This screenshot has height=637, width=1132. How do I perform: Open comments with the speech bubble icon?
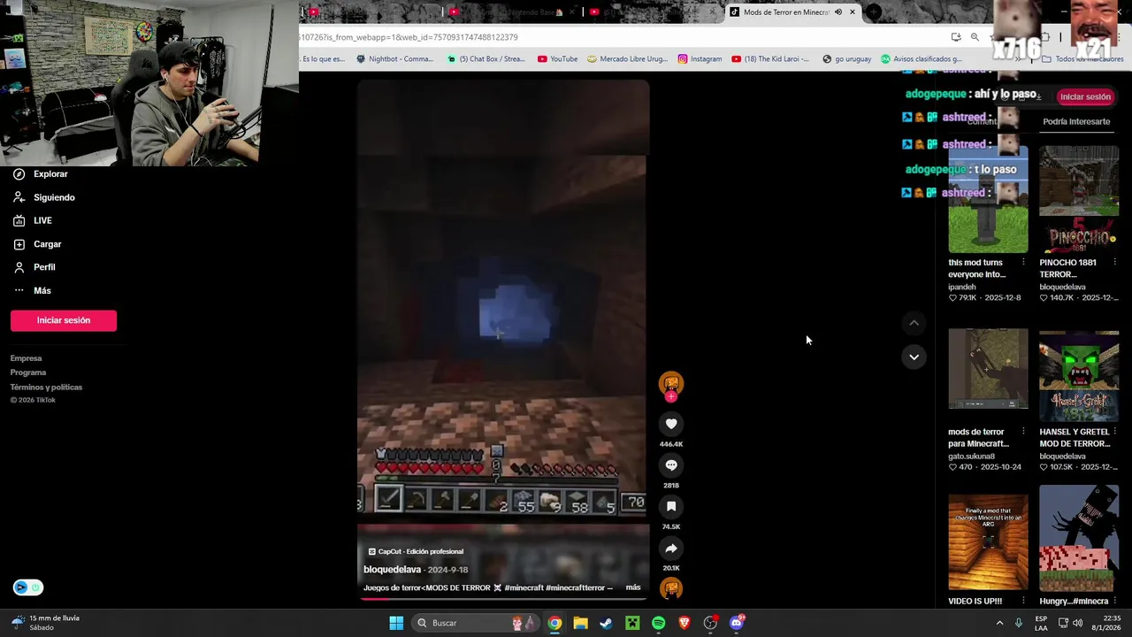click(671, 465)
